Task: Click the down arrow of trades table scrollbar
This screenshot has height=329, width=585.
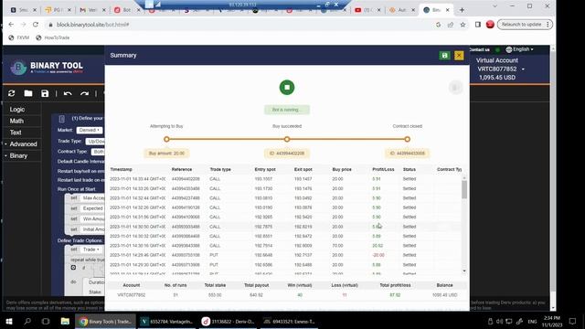Action: point(464,271)
